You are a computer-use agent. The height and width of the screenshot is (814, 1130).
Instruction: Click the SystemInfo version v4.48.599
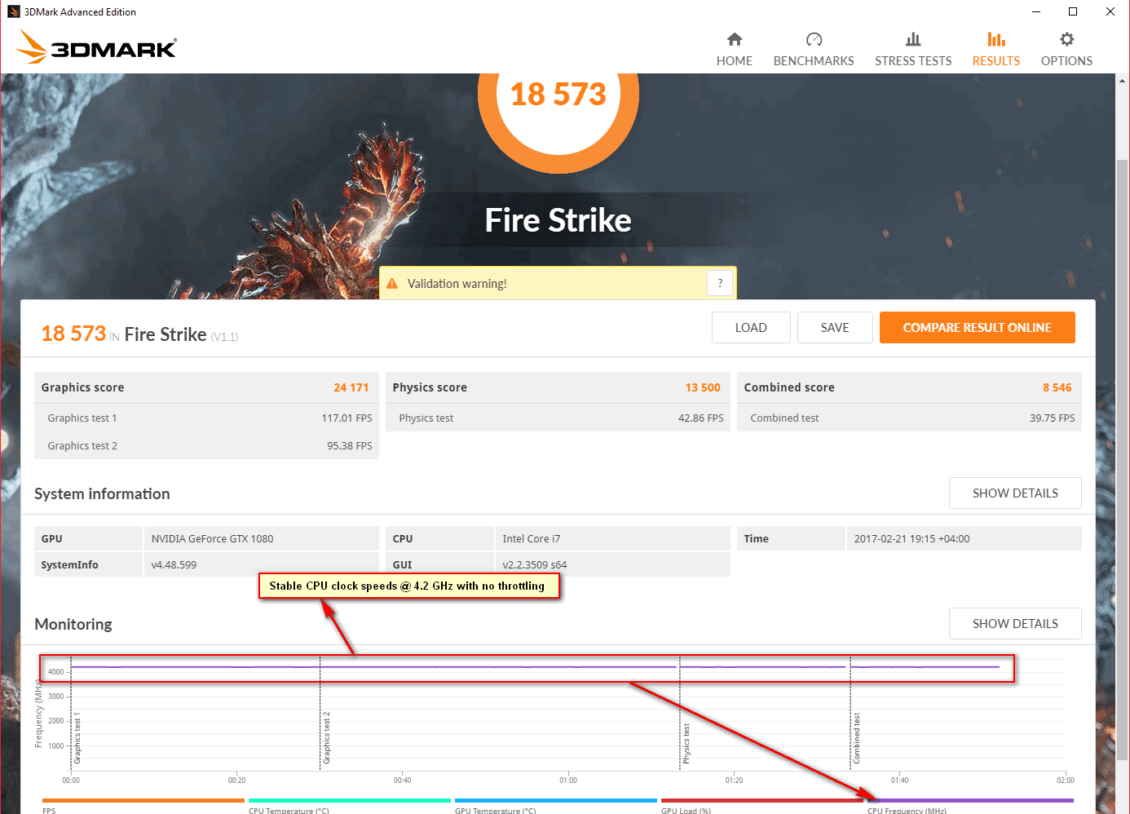point(174,565)
